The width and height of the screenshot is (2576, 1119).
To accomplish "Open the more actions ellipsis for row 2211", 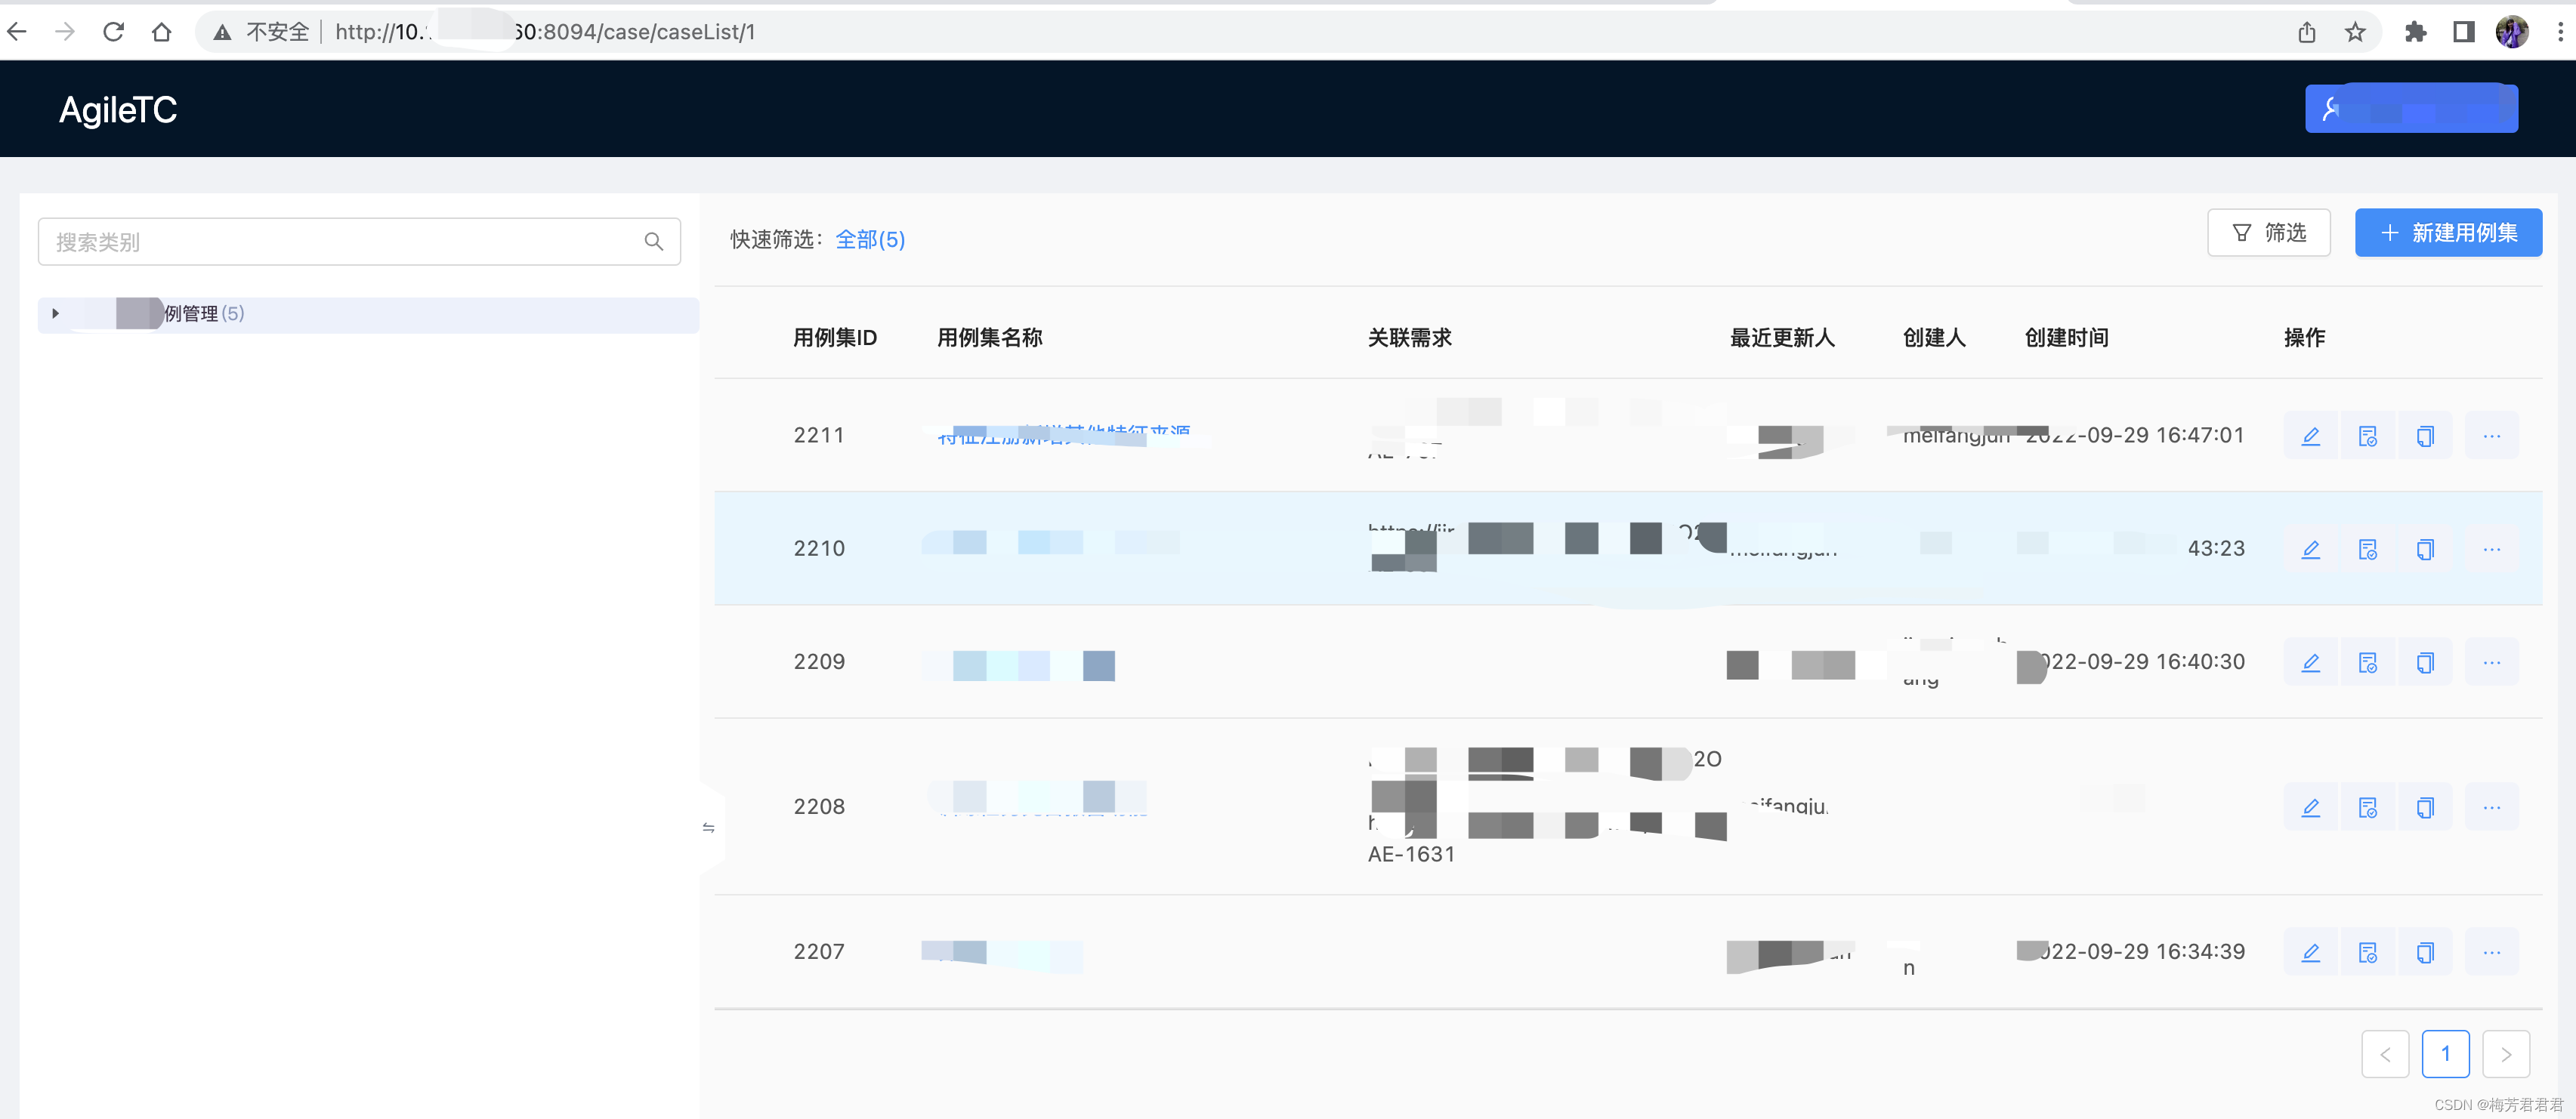I will (x=2491, y=436).
